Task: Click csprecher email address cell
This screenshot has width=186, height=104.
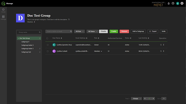Action: click(83, 45)
